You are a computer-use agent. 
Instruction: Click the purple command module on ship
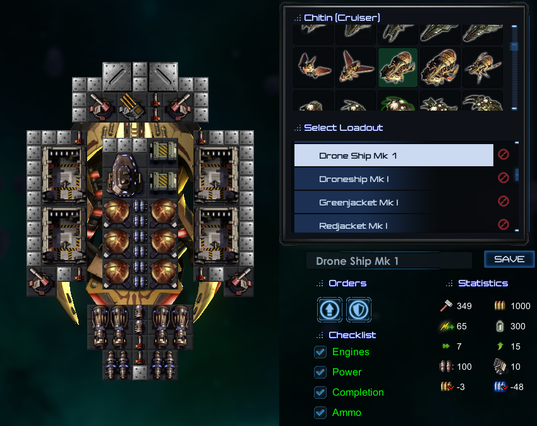(x=124, y=175)
